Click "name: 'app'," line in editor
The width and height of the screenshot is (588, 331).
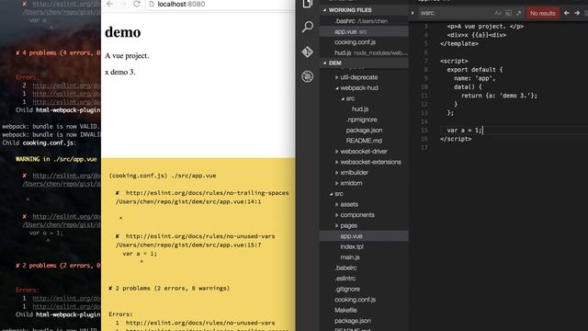(x=474, y=78)
